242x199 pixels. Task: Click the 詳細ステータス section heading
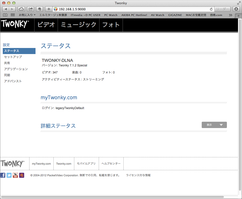click(58, 126)
